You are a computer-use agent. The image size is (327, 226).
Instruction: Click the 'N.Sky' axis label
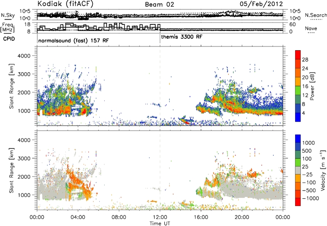point(8,15)
